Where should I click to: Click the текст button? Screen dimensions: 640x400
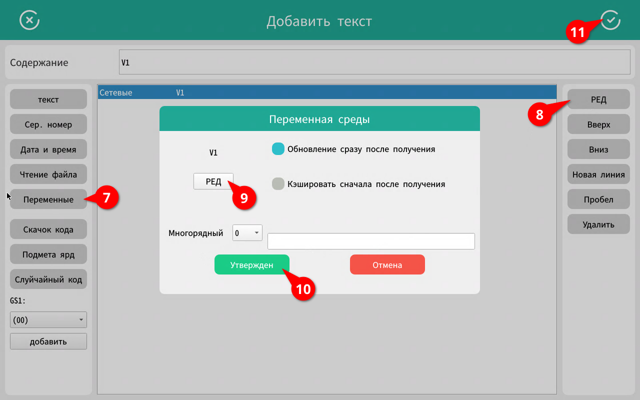pyautogui.click(x=48, y=99)
